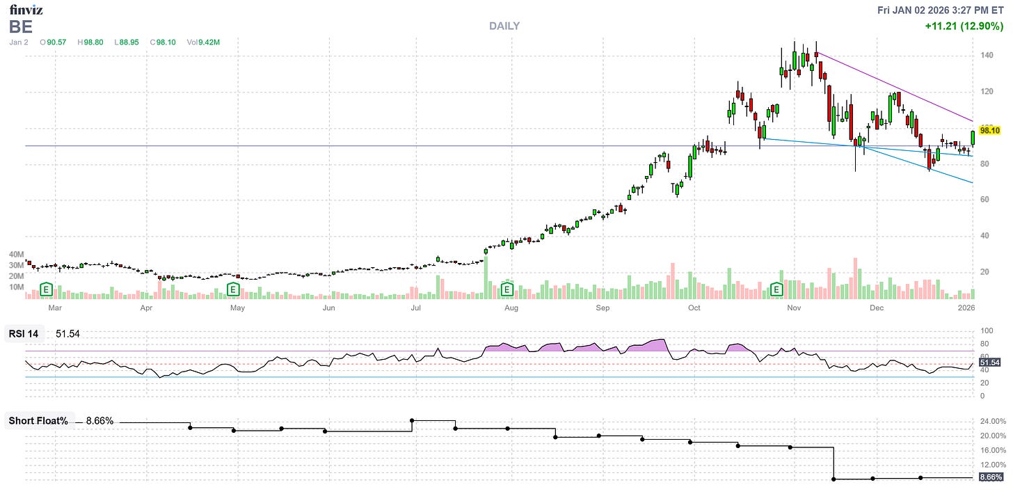Click the dark 8.66% short float badge
The width and height of the screenshot is (1013, 494).
(991, 477)
